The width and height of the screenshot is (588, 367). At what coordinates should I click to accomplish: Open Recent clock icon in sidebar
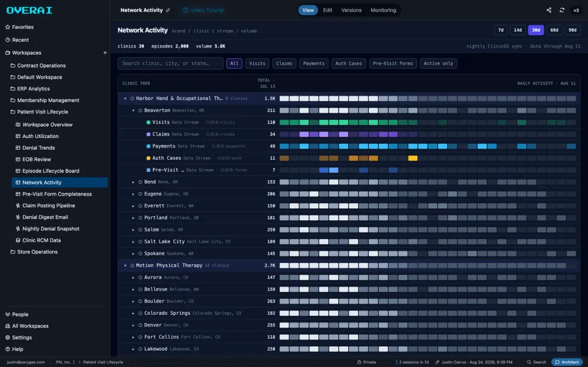[x=8, y=40]
